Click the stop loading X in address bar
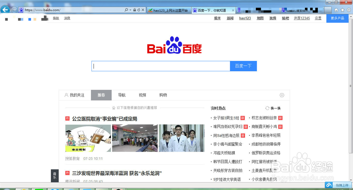Image resolution: width=353 pixels, height=190 pixels. 143,10
